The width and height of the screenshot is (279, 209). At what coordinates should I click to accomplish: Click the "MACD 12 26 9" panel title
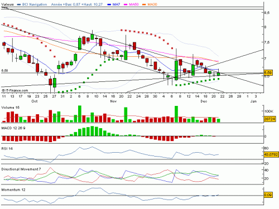pyautogui.click(x=13, y=128)
